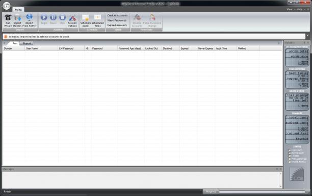Start auditing with the Begin button

44,19
